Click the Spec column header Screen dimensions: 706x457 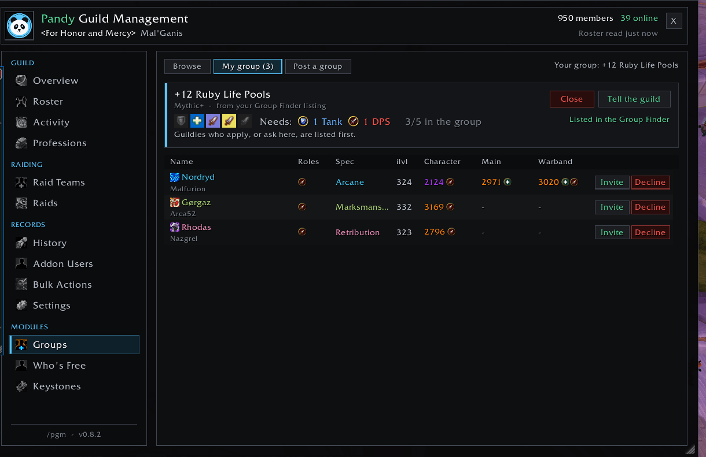point(344,162)
